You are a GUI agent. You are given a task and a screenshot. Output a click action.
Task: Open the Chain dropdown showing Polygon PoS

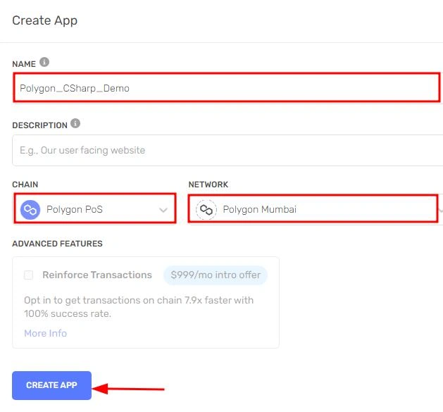tap(95, 208)
